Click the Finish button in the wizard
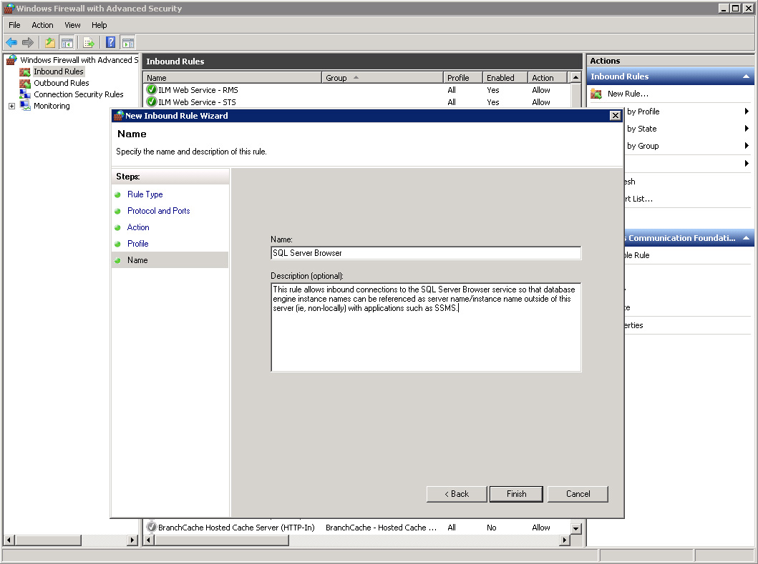The height and width of the screenshot is (564, 758). point(516,494)
